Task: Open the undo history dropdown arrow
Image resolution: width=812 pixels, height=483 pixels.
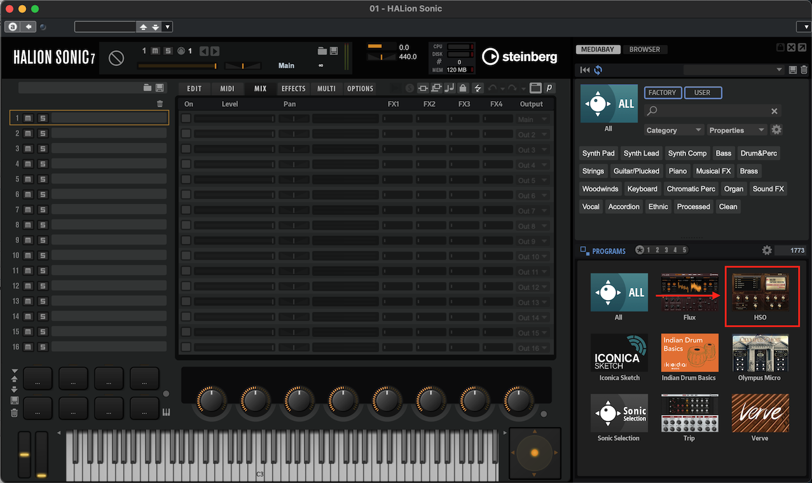Action: click(503, 89)
